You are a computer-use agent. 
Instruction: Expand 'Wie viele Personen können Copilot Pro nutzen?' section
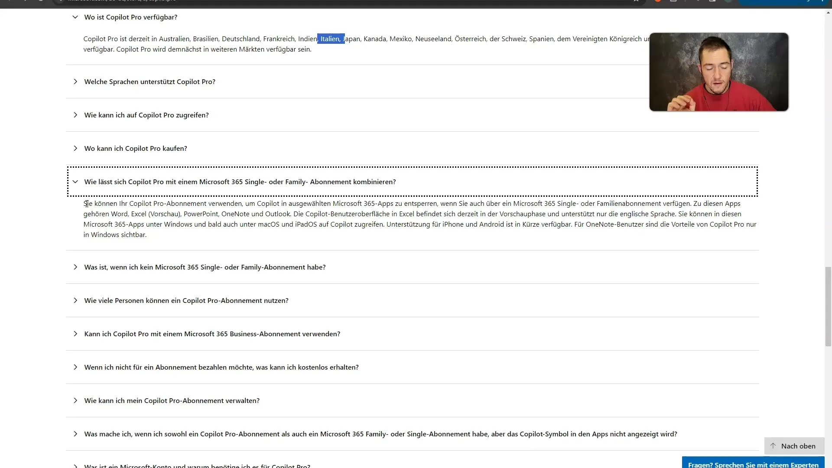pyautogui.click(x=75, y=300)
